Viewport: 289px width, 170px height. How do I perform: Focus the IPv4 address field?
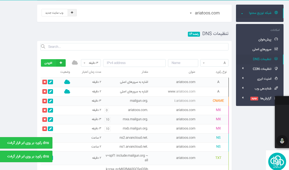(x=134, y=63)
